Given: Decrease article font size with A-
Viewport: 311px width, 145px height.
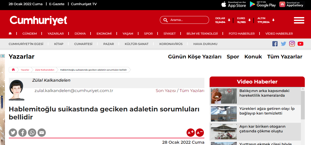Looking at the screenshot, I should 200,133.
